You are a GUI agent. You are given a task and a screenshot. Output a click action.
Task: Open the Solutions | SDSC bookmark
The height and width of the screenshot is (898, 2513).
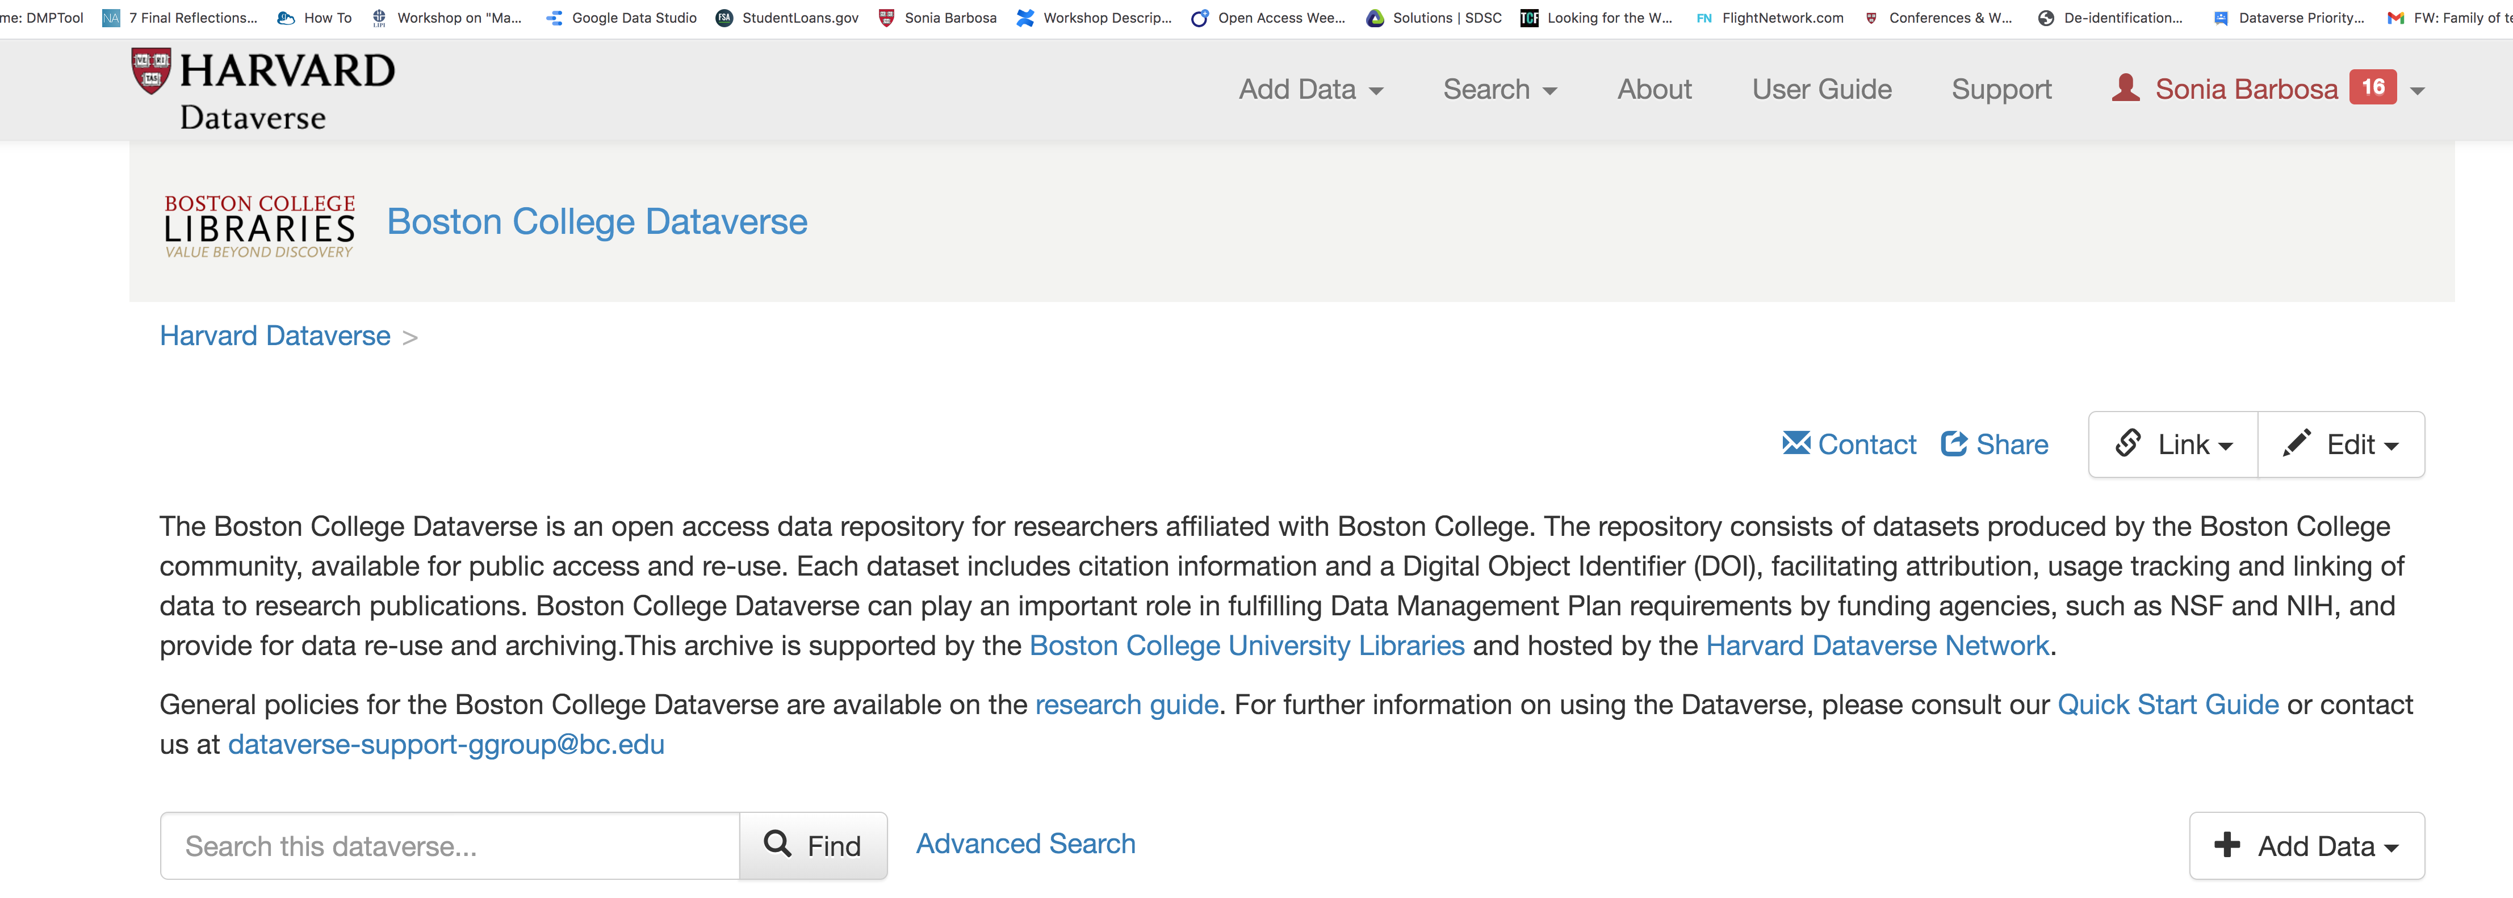(1434, 18)
